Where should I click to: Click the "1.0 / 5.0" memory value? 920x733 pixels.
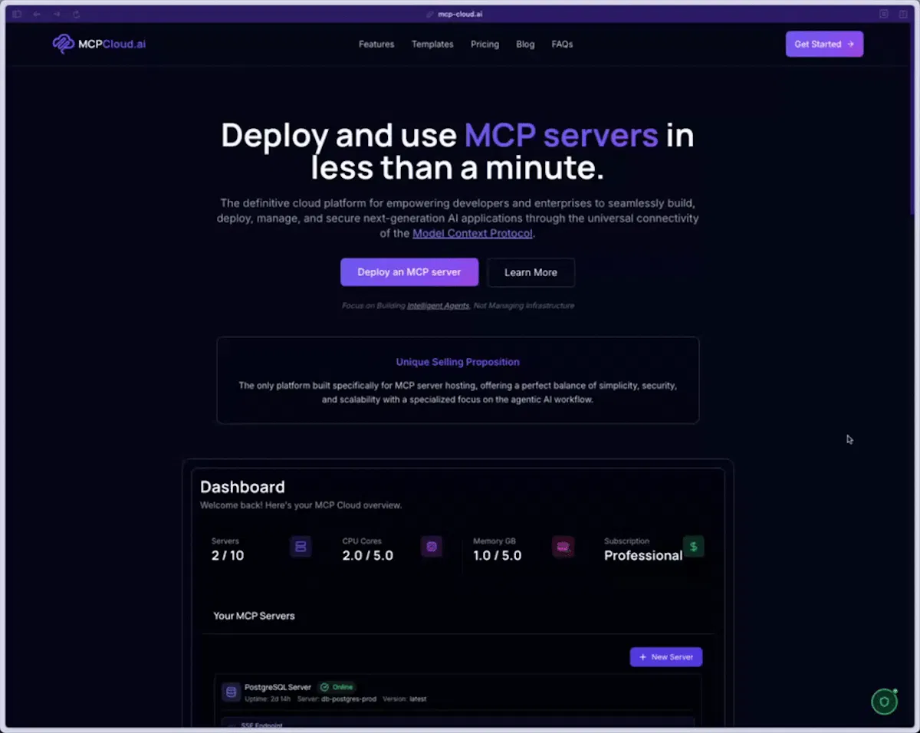coord(498,555)
